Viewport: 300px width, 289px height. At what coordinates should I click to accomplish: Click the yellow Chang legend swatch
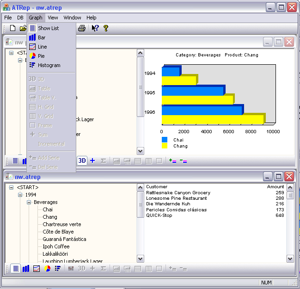(165, 146)
